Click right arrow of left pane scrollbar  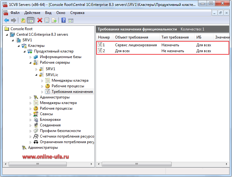92,164
